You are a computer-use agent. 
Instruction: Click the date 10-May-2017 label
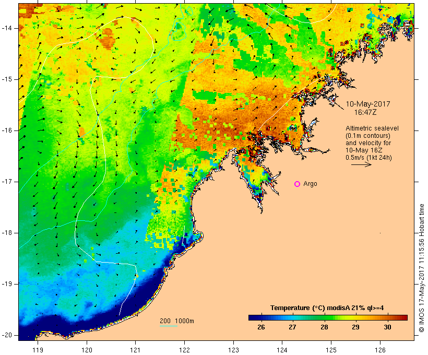(368, 104)
